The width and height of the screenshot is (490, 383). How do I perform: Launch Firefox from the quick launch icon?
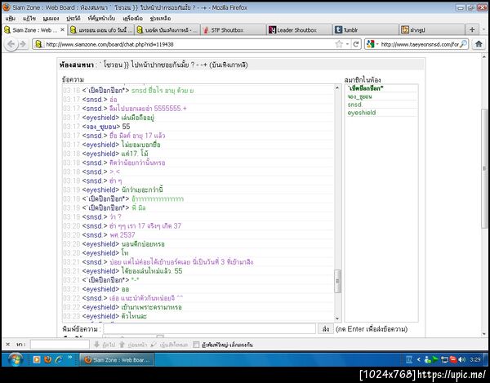[x=47, y=360]
